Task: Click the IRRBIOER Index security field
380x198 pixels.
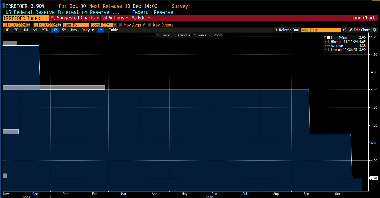Action: coord(26,18)
